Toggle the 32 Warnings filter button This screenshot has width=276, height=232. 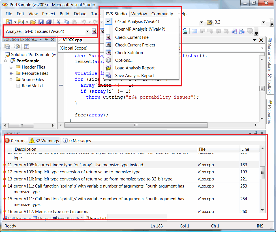tap(44, 141)
